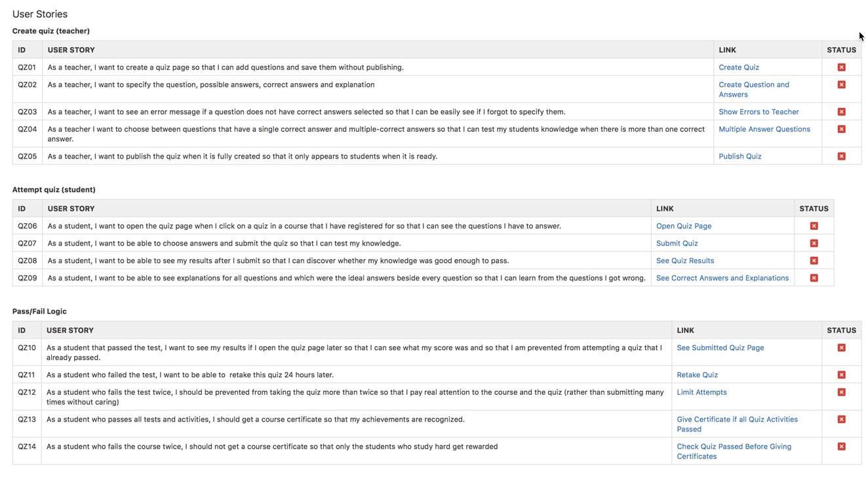Click the STATUS column header in Pass/Fail Logic
The image size is (868, 478).
[x=841, y=330]
